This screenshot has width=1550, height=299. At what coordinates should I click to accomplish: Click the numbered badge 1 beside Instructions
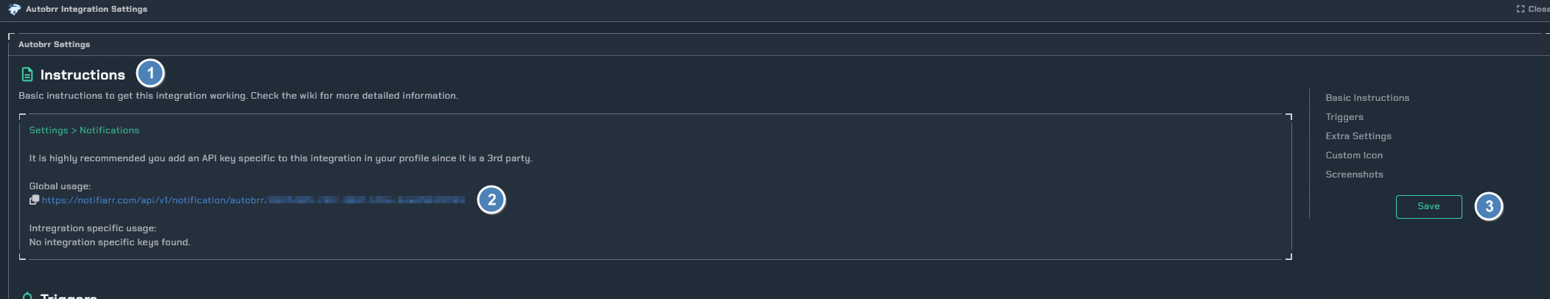150,74
